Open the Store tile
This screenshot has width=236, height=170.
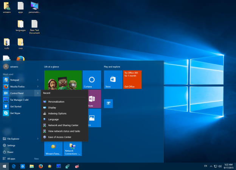[113, 80]
